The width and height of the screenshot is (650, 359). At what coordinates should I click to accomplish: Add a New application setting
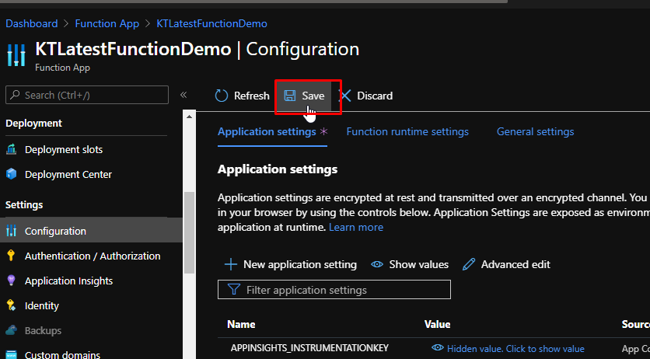coord(290,264)
